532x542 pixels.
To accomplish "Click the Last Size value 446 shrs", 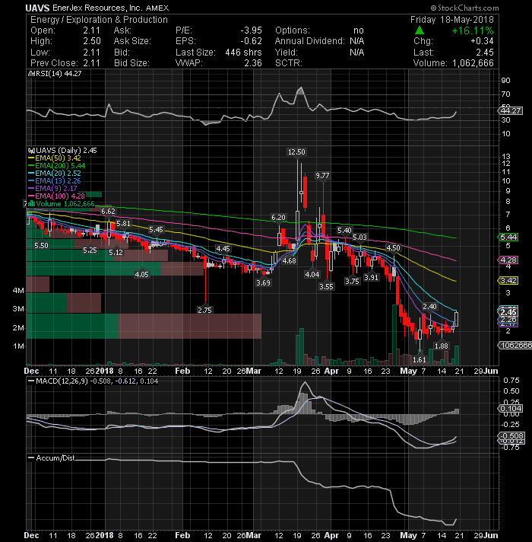I will tap(243, 53).
